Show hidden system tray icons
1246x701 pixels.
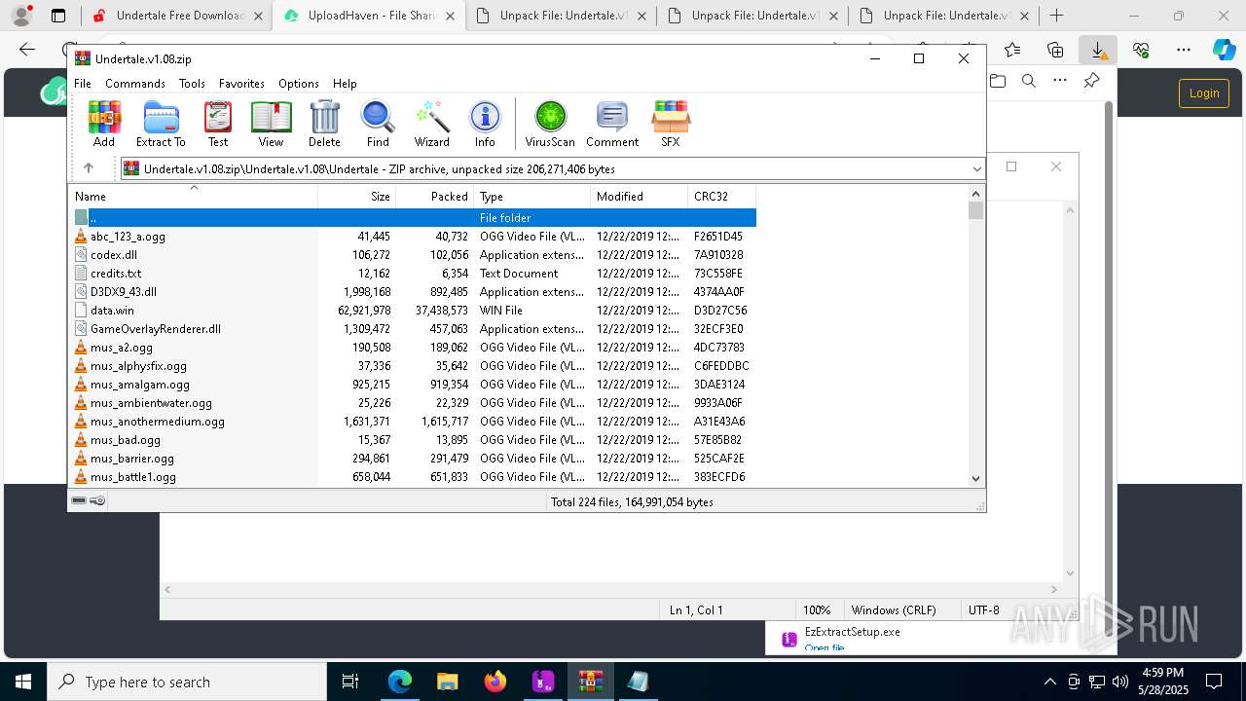1049,682
